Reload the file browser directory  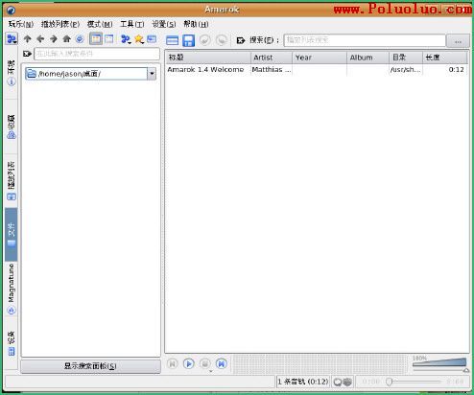coord(80,39)
